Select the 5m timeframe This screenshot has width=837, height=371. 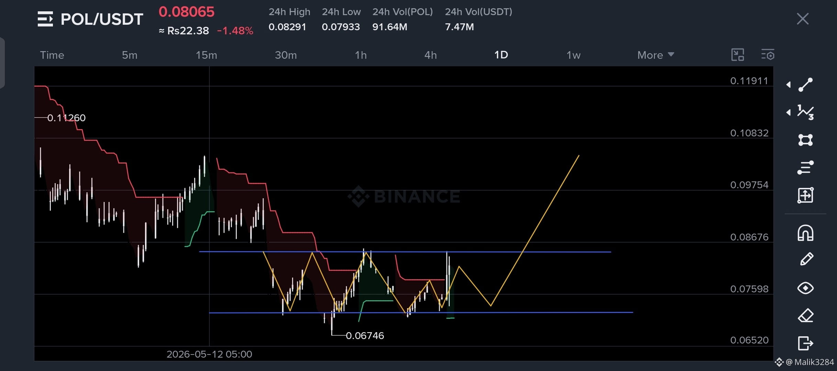pyautogui.click(x=130, y=55)
